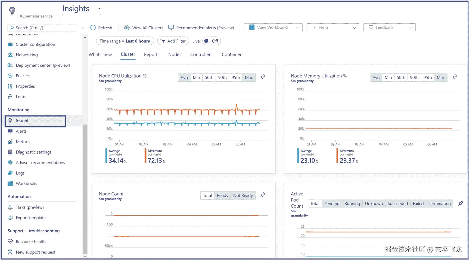Switch to the Nodes tab
Viewport: 469px width, 260px height.
[x=175, y=54]
